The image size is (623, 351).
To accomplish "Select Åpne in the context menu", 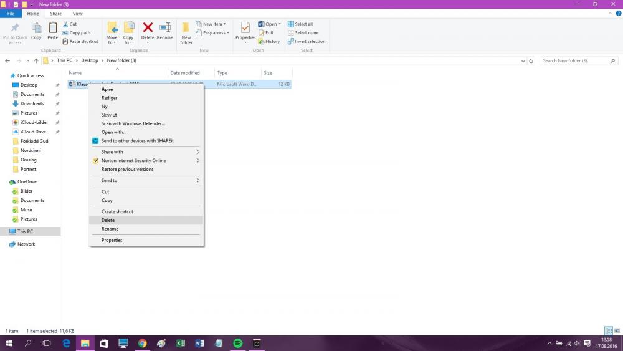I will coord(146,89).
